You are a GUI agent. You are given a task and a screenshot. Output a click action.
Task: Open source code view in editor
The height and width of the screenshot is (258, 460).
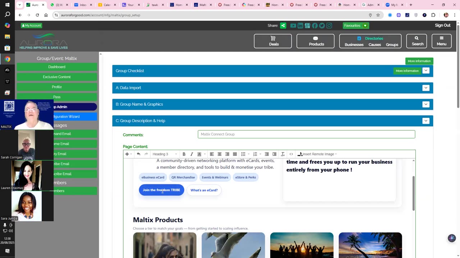tap(291, 154)
